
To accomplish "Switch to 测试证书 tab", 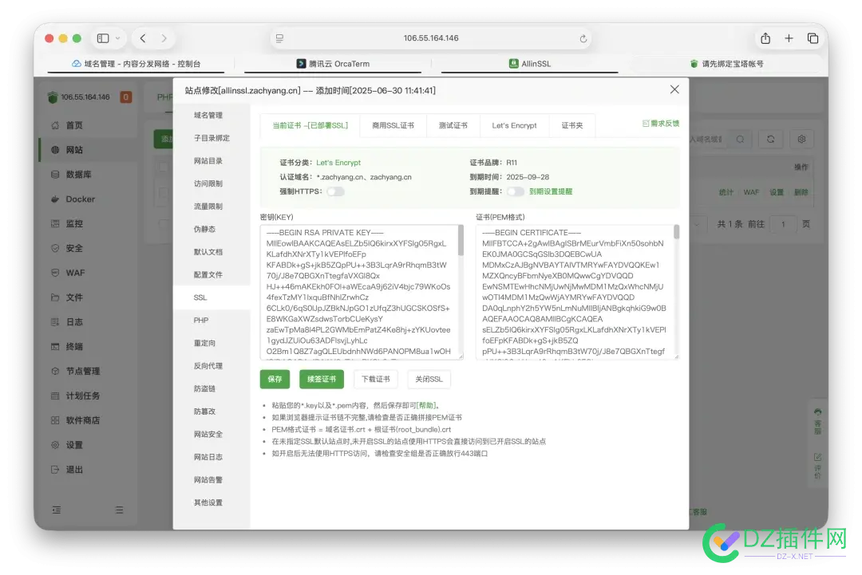I will 453,126.
